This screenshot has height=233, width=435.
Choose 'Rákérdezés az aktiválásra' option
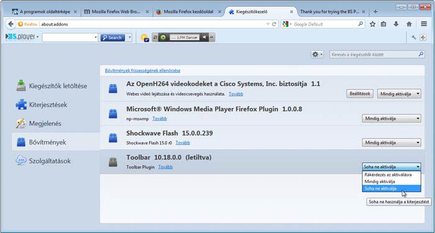point(391,175)
